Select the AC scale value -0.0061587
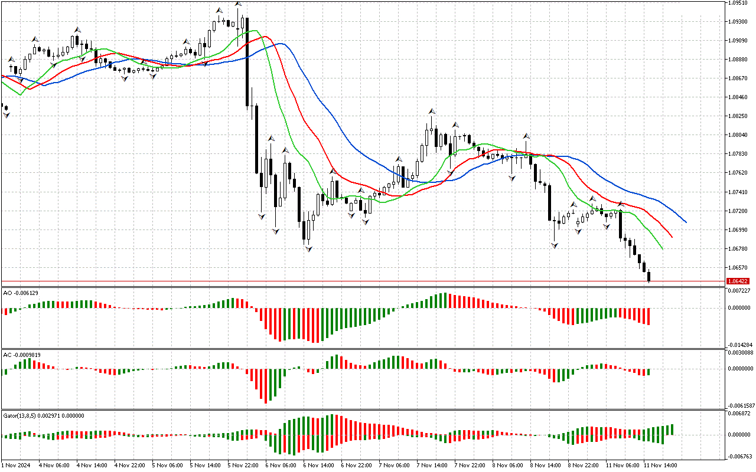 point(741,406)
